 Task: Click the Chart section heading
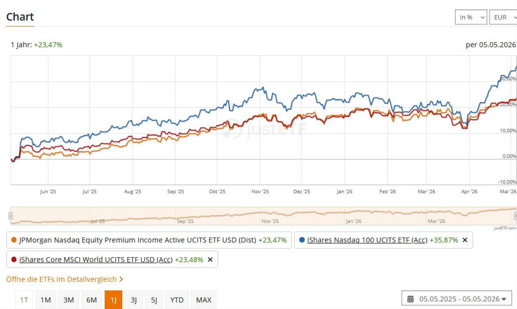tap(20, 17)
